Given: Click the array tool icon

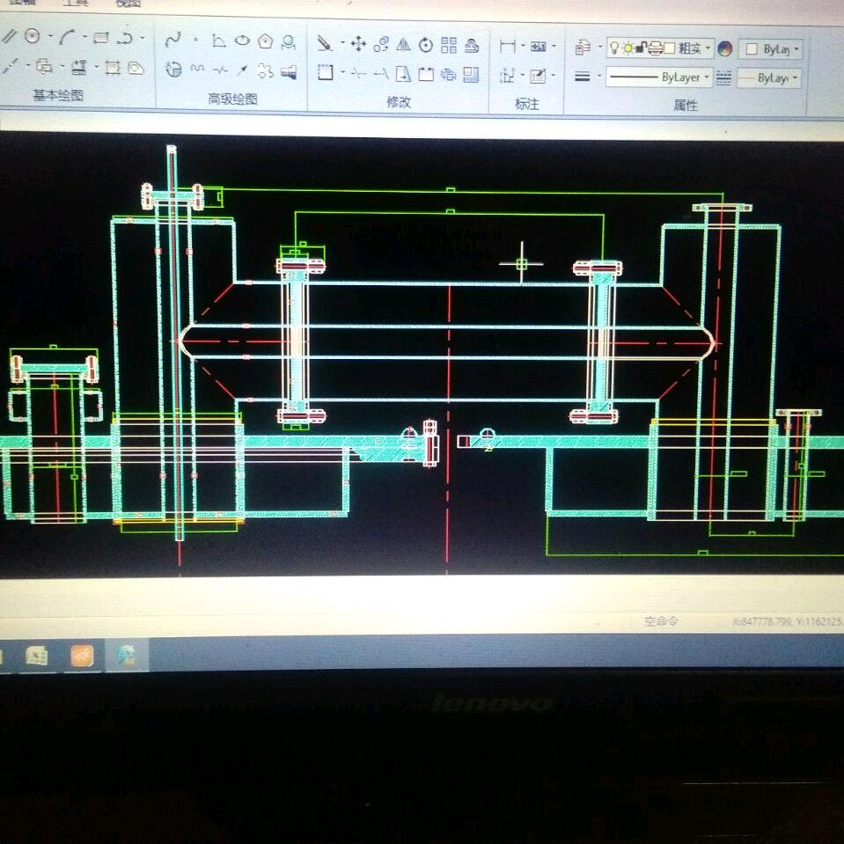Looking at the screenshot, I should click(x=449, y=45).
